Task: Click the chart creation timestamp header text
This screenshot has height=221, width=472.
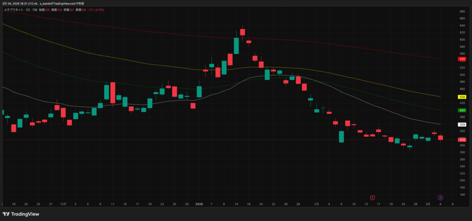Action: tap(37, 3)
